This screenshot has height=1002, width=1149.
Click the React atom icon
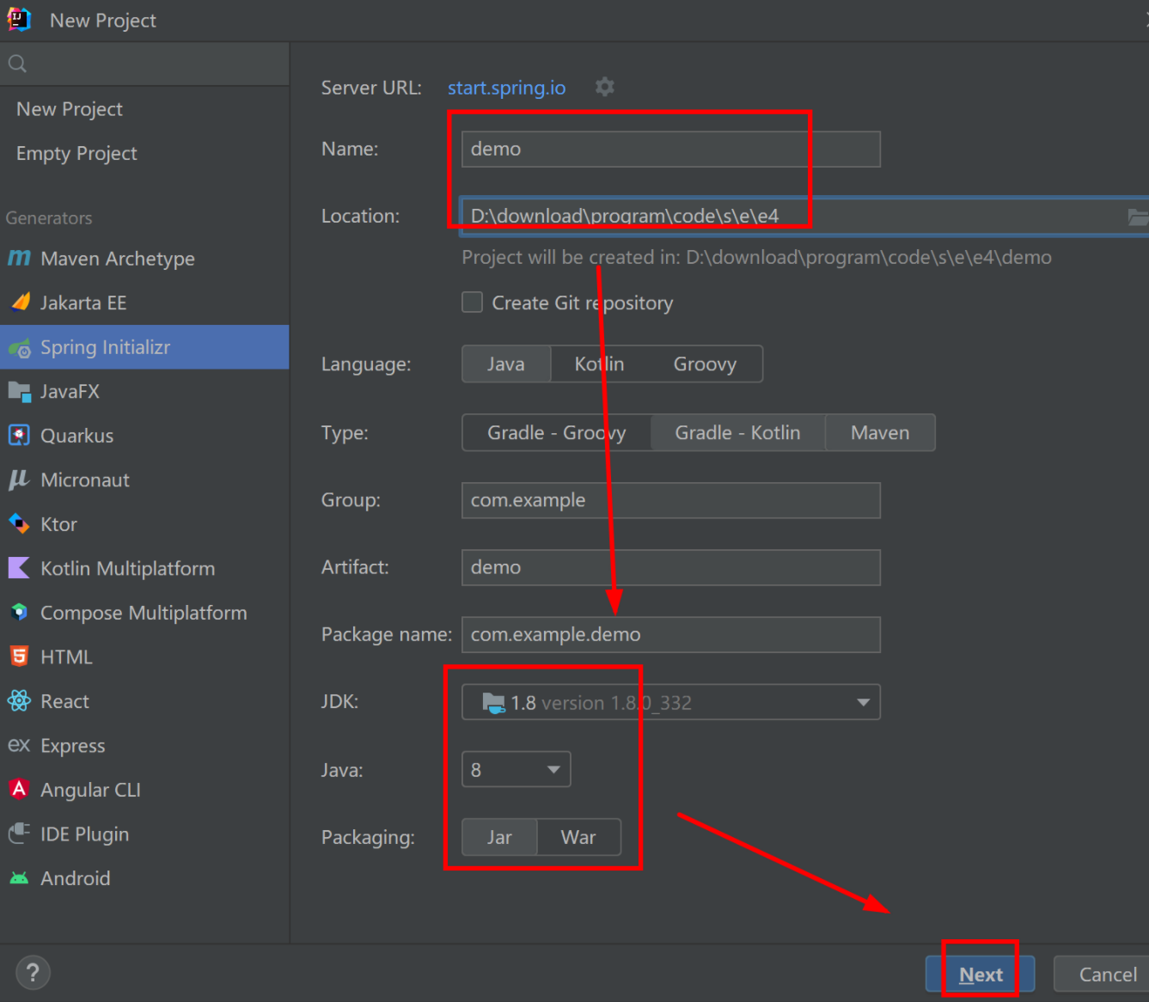[x=19, y=701]
